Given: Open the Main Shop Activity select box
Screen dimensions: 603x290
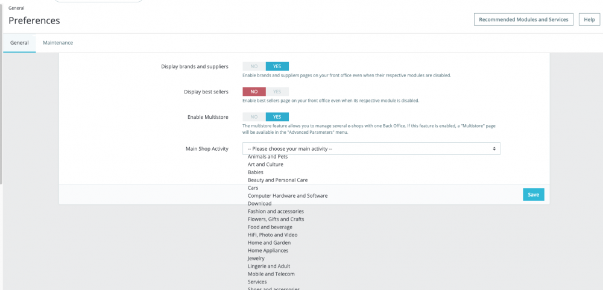Looking at the screenshot, I should click(371, 149).
